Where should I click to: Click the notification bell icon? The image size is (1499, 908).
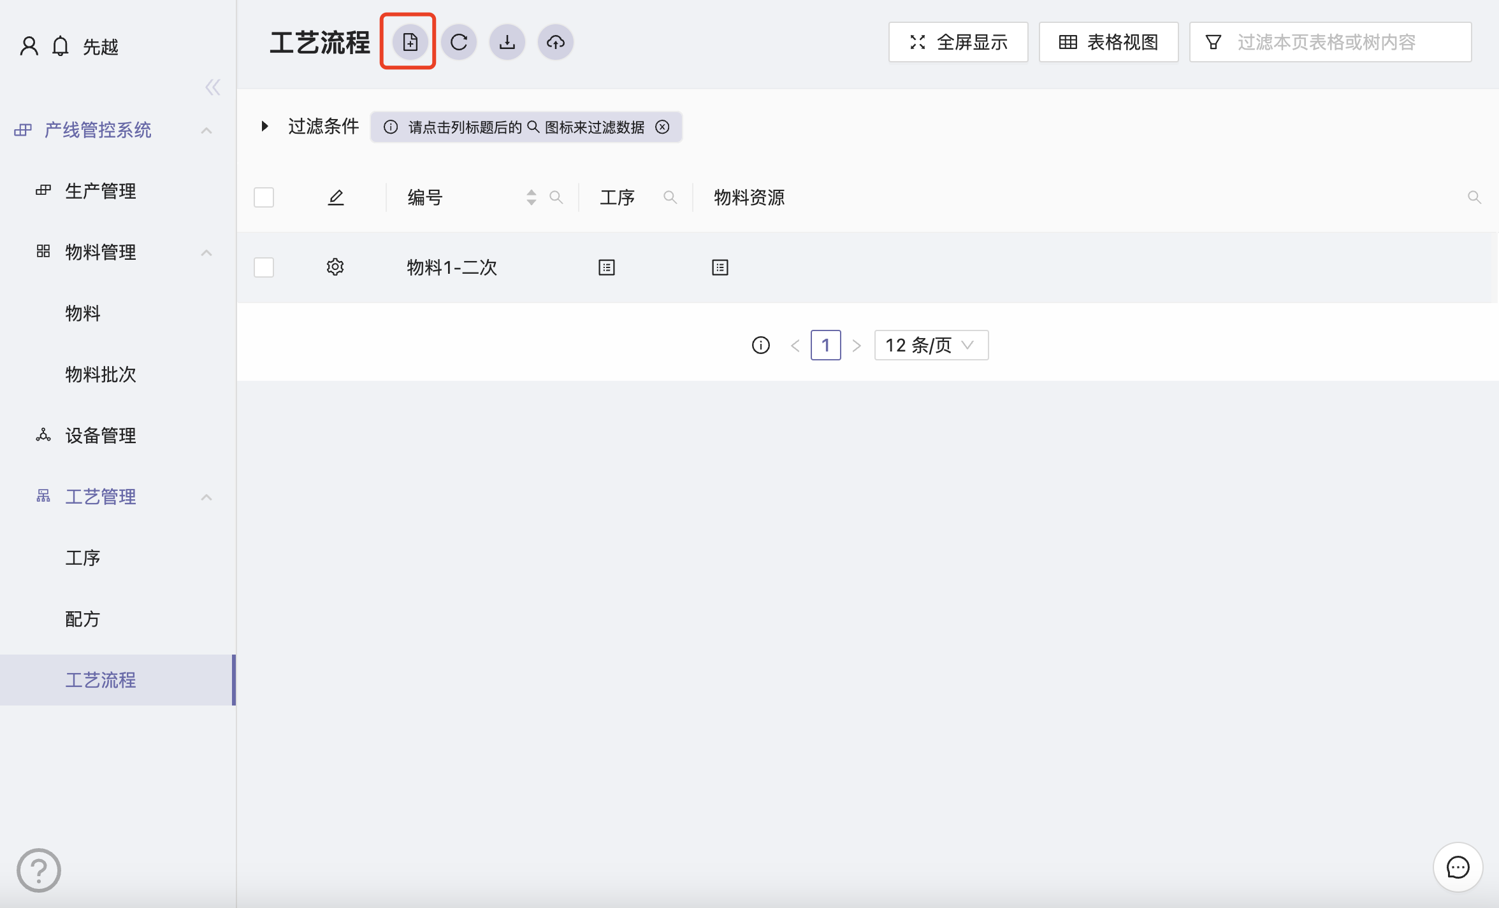61,46
